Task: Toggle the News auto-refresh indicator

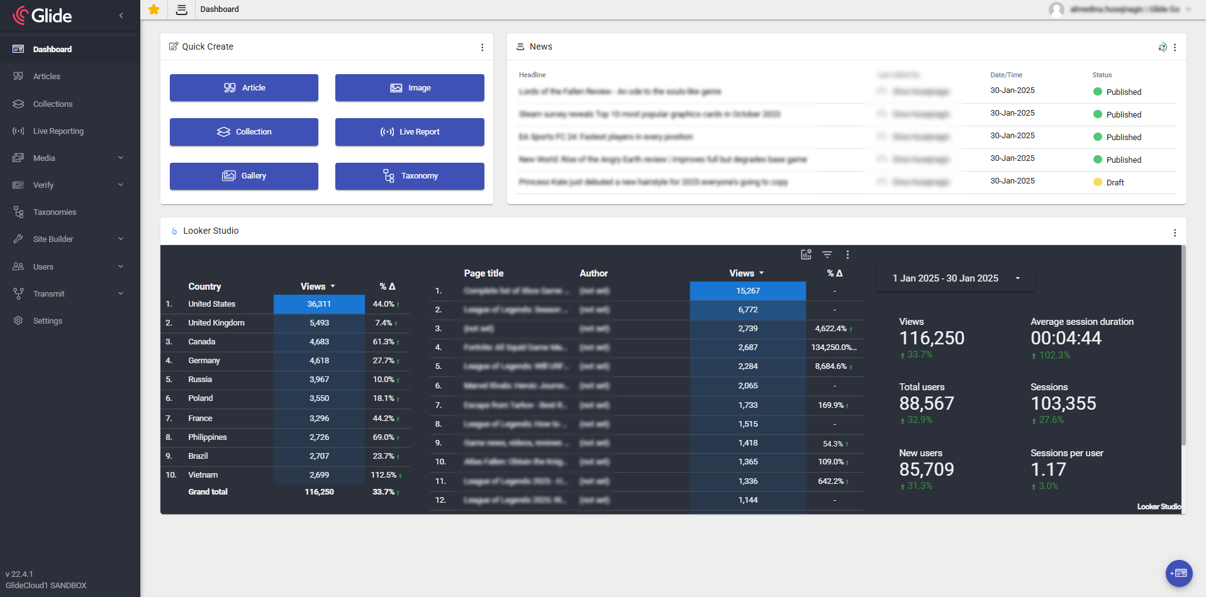Action: coord(1162,47)
